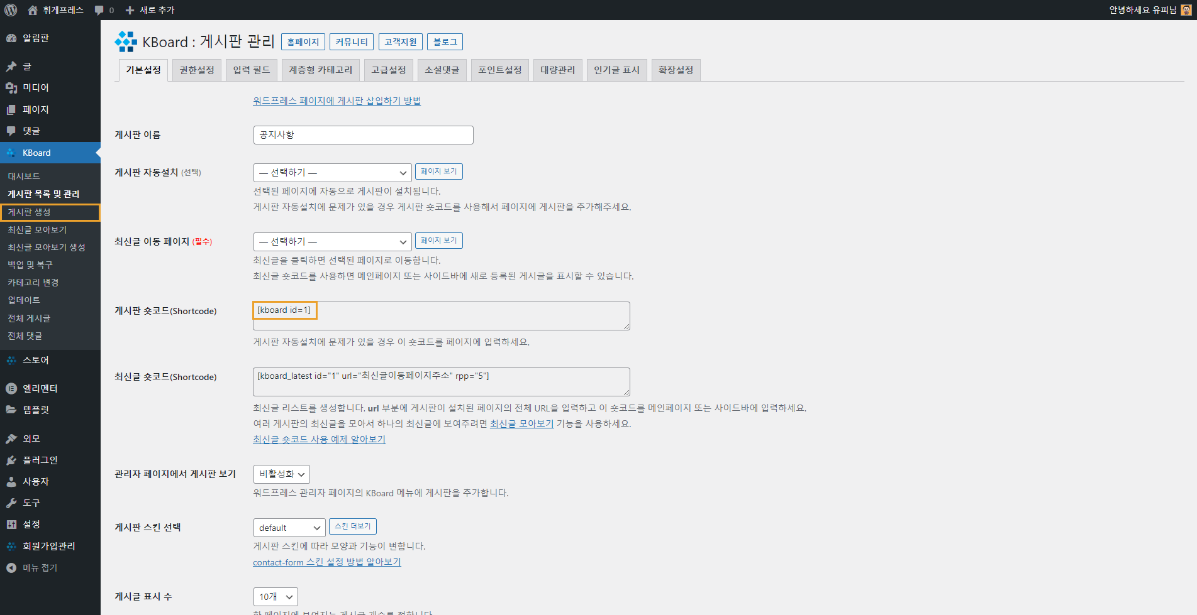
Task: Click the 커뮤니티 button
Action: [x=352, y=42]
